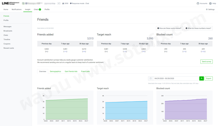Viewport: 218px width, 126px height.
Task: Open the Chats tab with notification badge
Action: 37,10
